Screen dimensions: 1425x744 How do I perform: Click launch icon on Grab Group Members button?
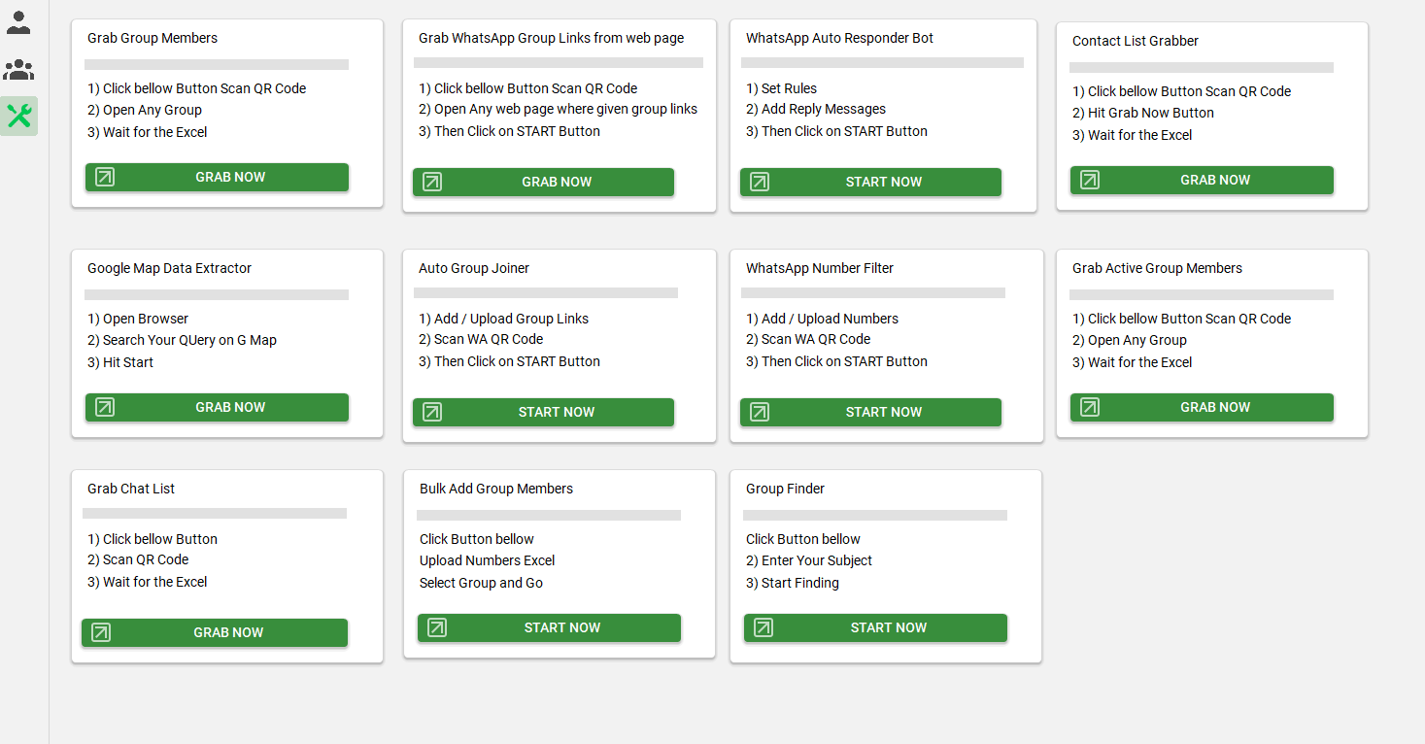point(105,177)
